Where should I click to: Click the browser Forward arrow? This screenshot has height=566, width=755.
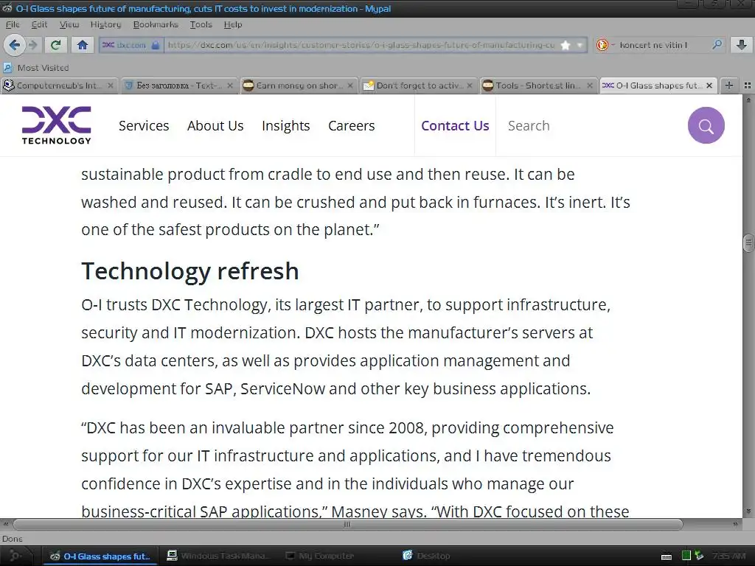[x=32, y=45]
